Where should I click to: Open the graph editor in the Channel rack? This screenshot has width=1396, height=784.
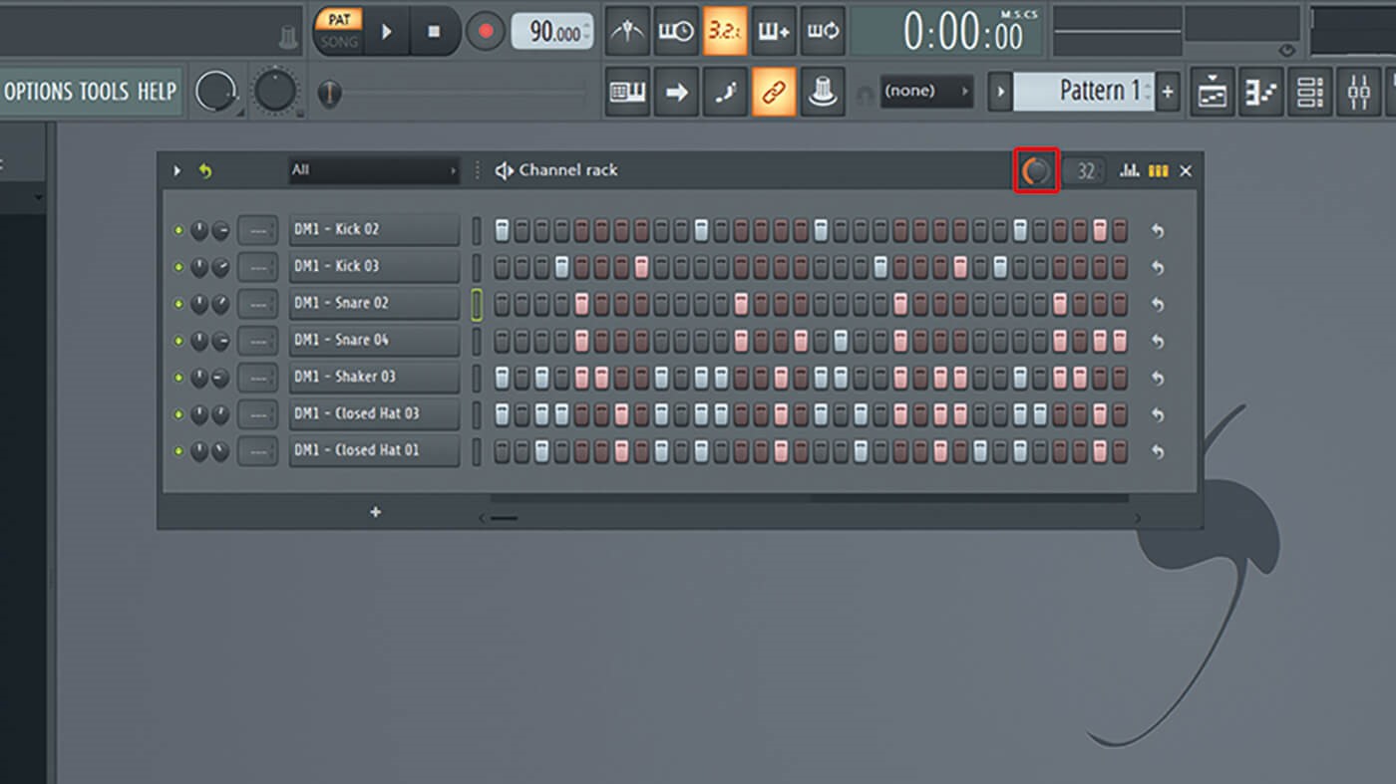[x=1129, y=170]
